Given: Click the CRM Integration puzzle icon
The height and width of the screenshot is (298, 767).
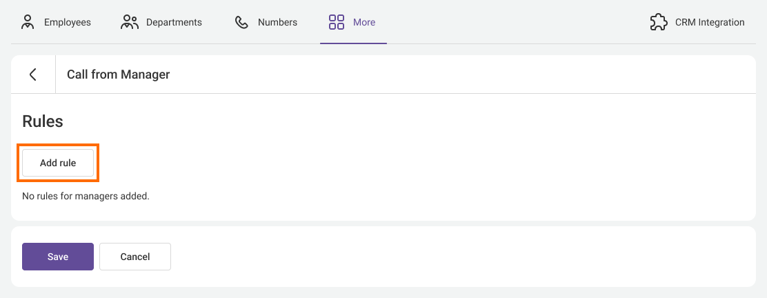Looking at the screenshot, I should [x=659, y=22].
